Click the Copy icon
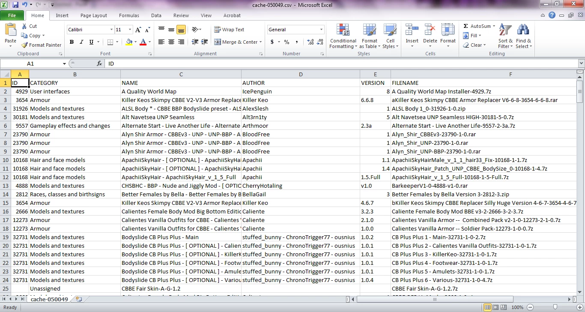The image size is (585, 312). 24,36
